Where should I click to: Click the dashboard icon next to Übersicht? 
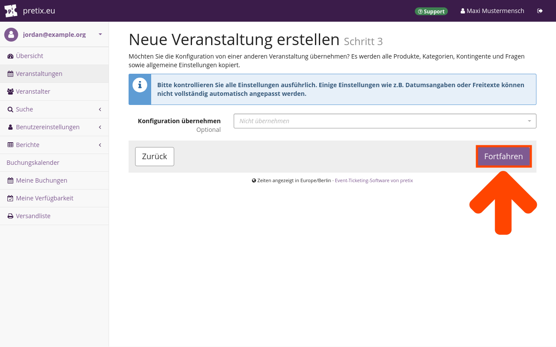(10, 56)
